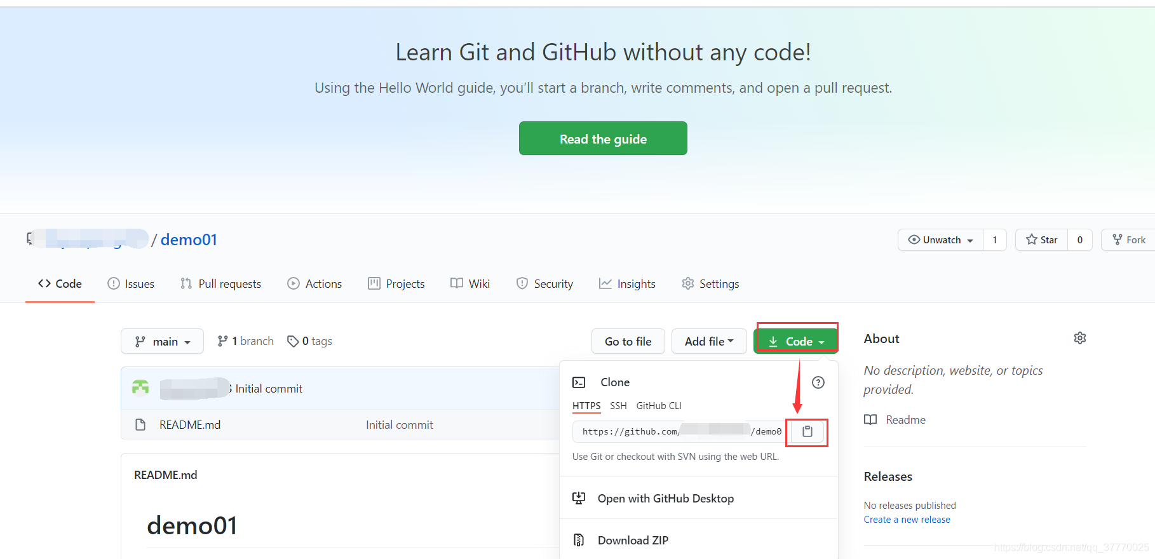1155x559 pixels.
Task: Switch to the Code tab
Action: (60, 283)
